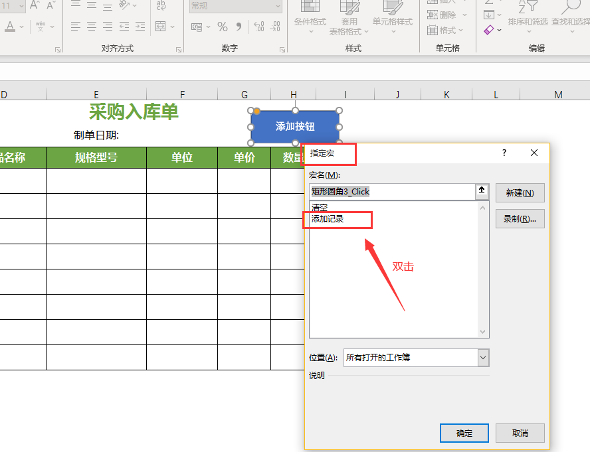The width and height of the screenshot is (590, 452).
Task: Click the fill down icon
Action: [x=489, y=15]
